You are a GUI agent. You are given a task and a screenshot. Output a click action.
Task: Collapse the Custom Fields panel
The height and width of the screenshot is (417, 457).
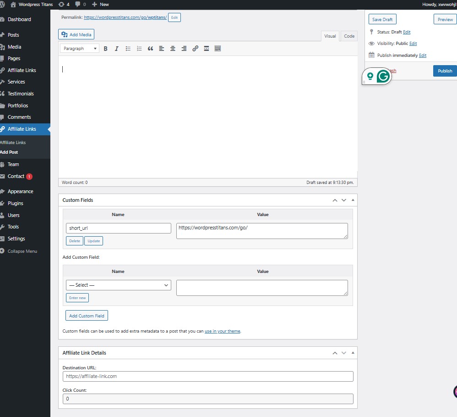[353, 200]
